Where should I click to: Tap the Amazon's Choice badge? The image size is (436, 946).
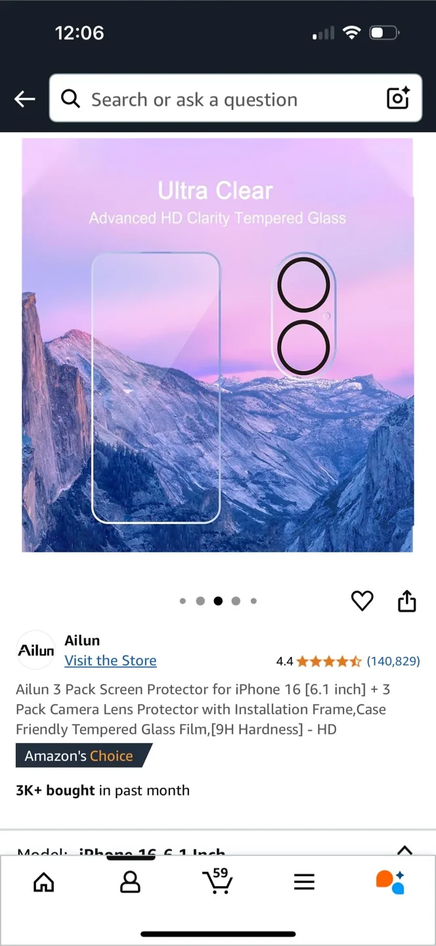(x=83, y=755)
